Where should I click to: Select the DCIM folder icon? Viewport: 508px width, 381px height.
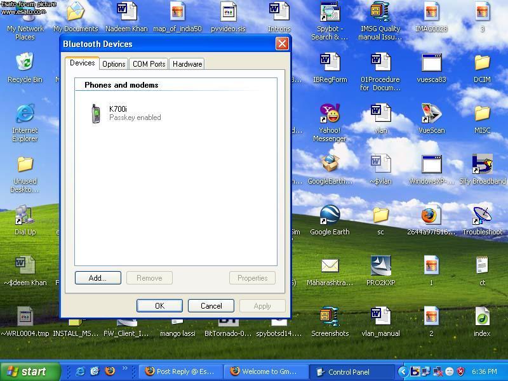pos(482,62)
